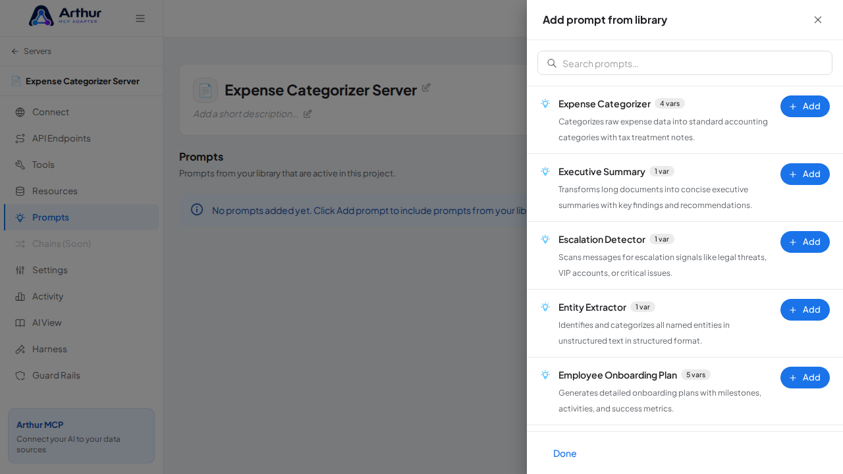Click the wrench icon beside Tools
Image resolution: width=843 pixels, height=474 pixels.
20,165
